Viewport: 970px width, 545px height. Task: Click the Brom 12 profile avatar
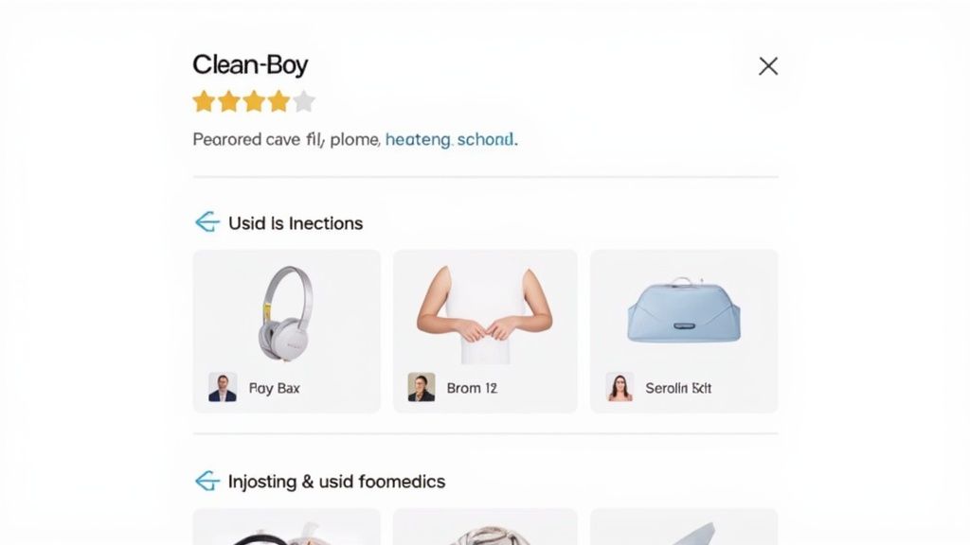(422, 387)
